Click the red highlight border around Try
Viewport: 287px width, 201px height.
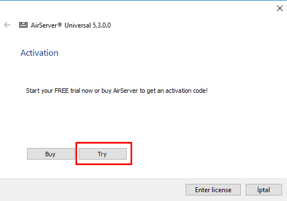click(104, 143)
